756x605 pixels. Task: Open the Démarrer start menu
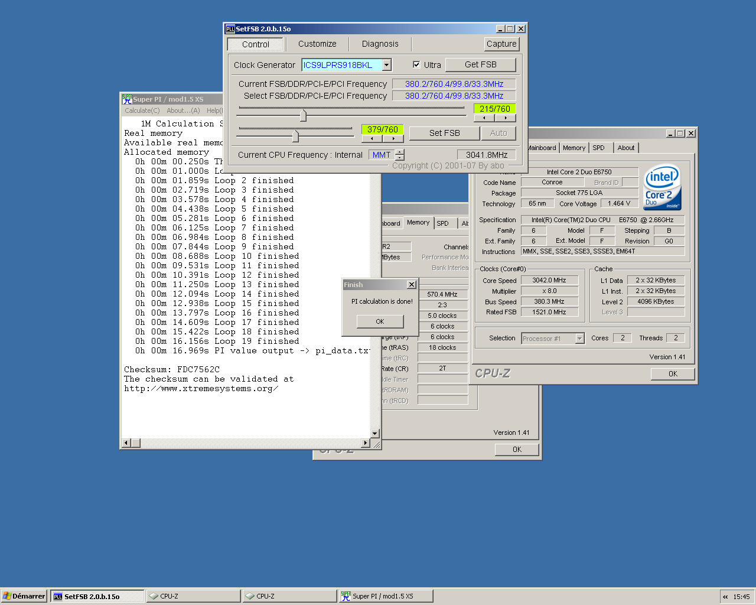pyautogui.click(x=24, y=596)
